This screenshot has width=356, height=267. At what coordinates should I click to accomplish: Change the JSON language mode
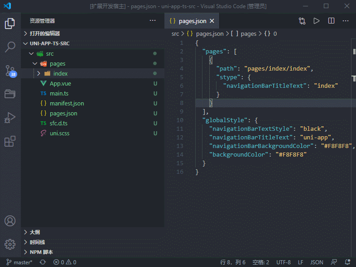[x=317, y=262]
